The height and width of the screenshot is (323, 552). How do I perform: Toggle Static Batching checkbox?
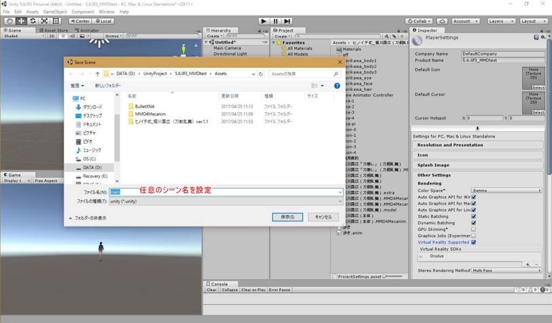473,216
